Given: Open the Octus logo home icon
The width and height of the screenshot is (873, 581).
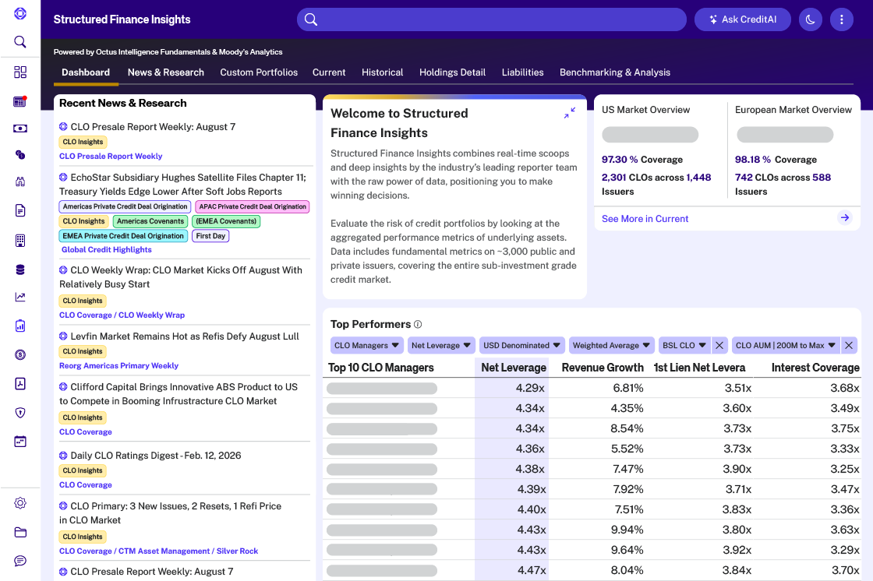Looking at the screenshot, I should coord(20,13).
